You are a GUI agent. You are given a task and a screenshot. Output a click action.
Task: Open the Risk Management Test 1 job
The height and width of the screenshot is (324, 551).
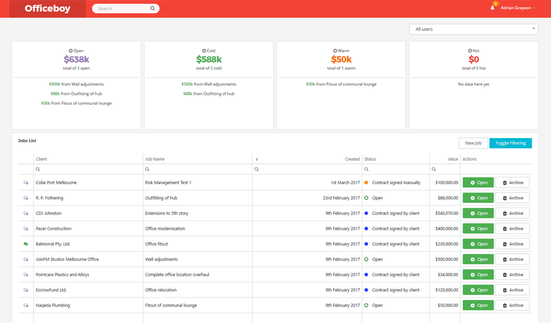[x=478, y=183]
